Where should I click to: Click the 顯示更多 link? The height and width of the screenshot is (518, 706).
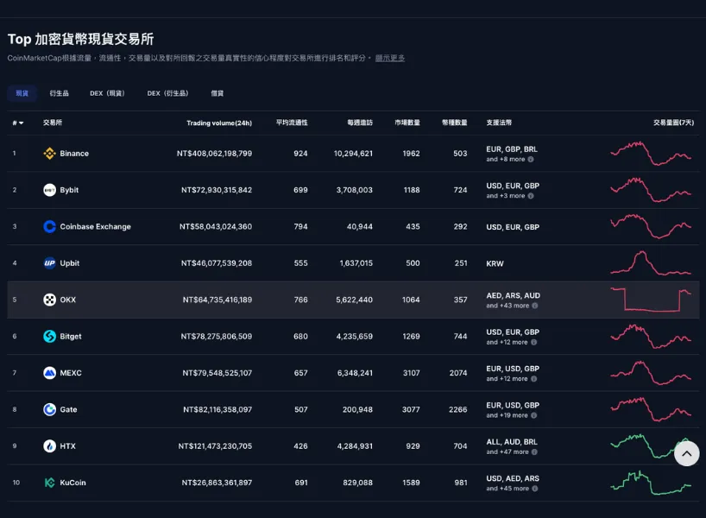[390, 58]
